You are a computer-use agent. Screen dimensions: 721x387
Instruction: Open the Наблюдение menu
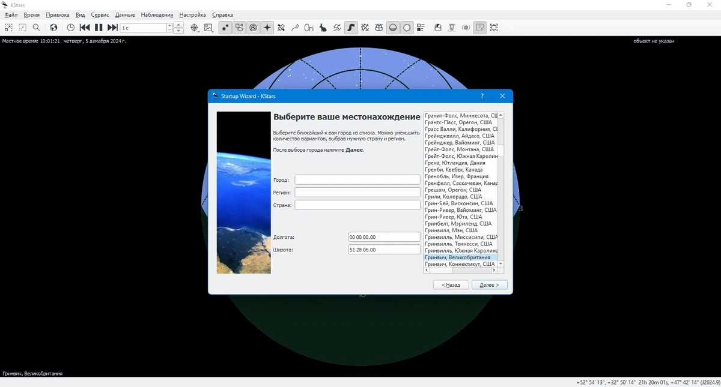(157, 14)
